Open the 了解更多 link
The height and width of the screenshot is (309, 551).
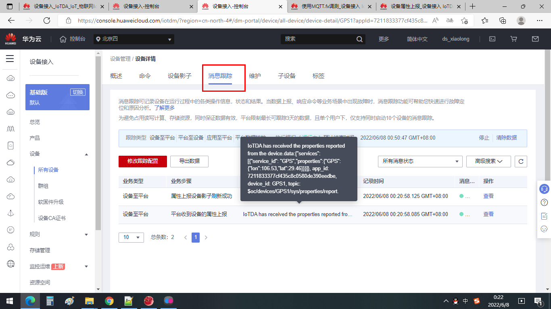164,108
